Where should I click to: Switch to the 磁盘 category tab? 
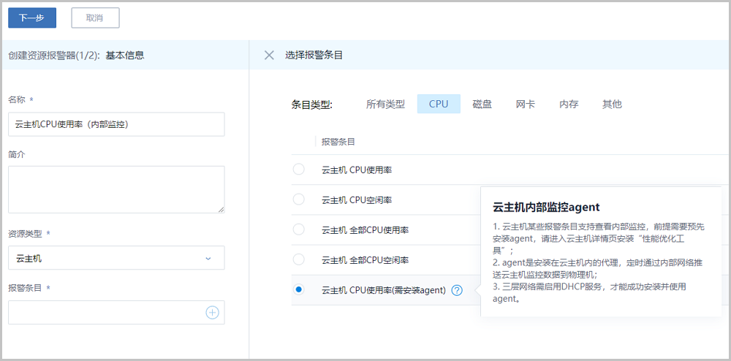coord(482,104)
